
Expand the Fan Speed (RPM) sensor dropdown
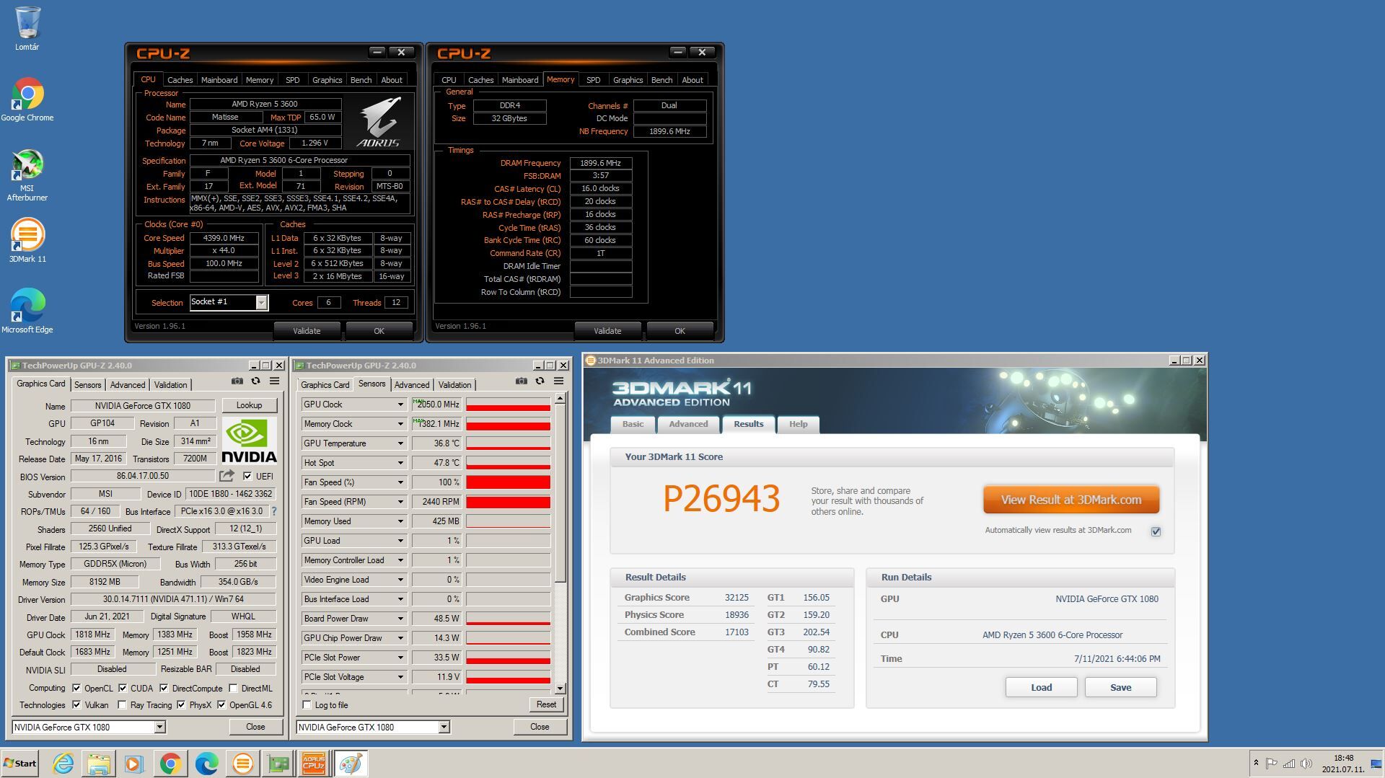tap(400, 502)
